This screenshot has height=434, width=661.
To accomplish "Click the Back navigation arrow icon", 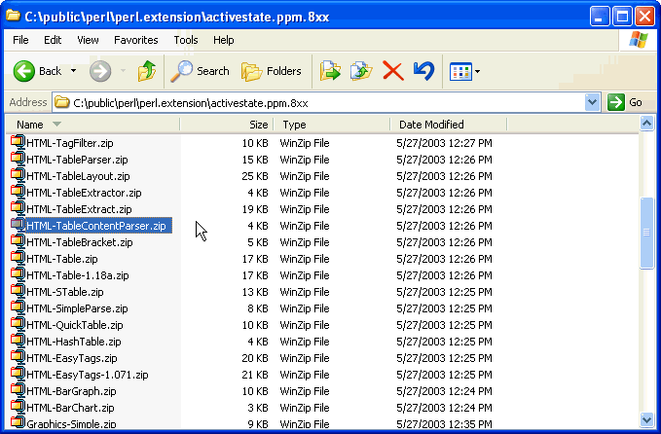I will pos(25,71).
